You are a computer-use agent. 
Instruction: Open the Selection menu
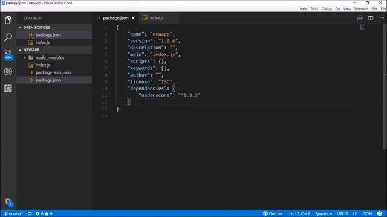360,9
